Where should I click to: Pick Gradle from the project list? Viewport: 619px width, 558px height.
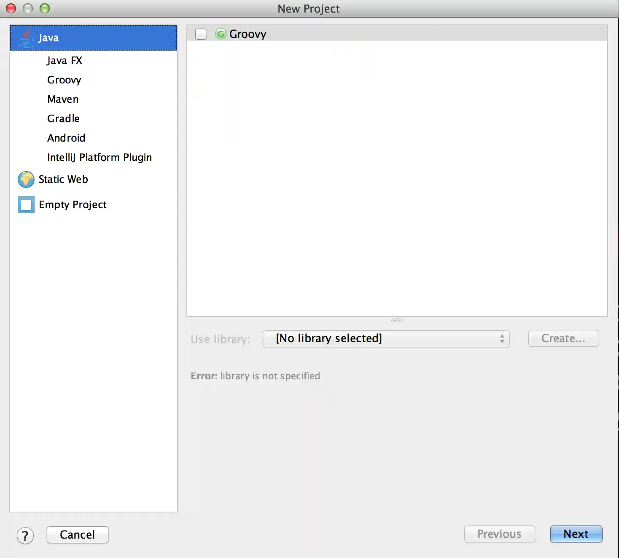[x=63, y=119]
